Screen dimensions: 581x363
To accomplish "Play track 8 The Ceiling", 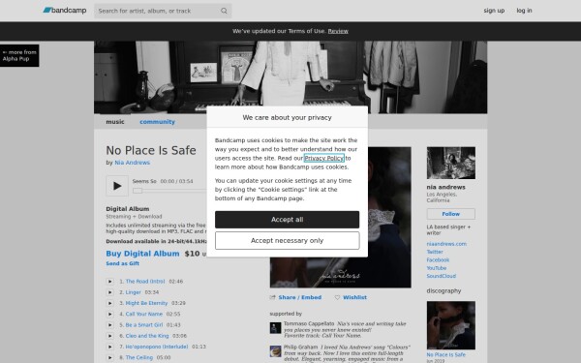I will [110, 357].
